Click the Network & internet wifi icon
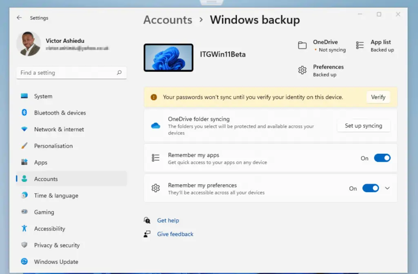This screenshot has height=274, width=418. [x=24, y=129]
